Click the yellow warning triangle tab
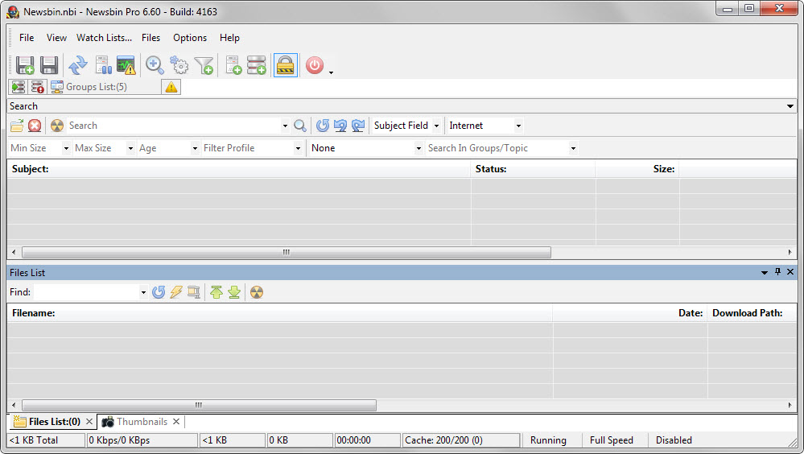The image size is (804, 454). tap(171, 87)
